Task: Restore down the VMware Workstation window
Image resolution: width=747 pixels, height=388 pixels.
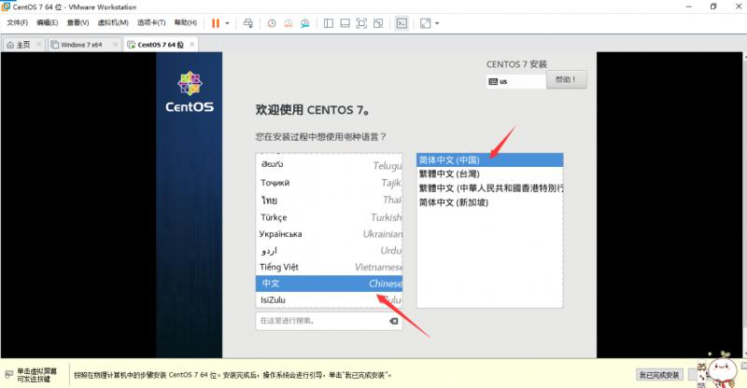Action: click(x=713, y=7)
